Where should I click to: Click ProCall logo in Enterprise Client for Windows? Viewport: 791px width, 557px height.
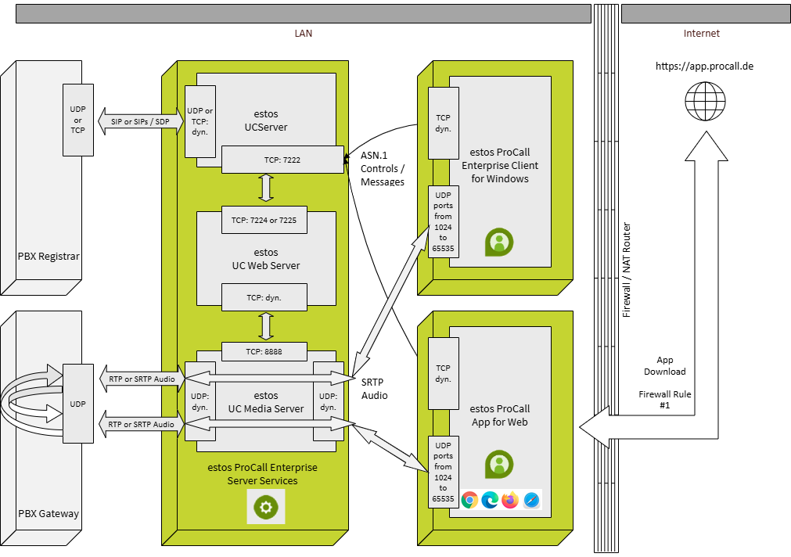(x=498, y=242)
